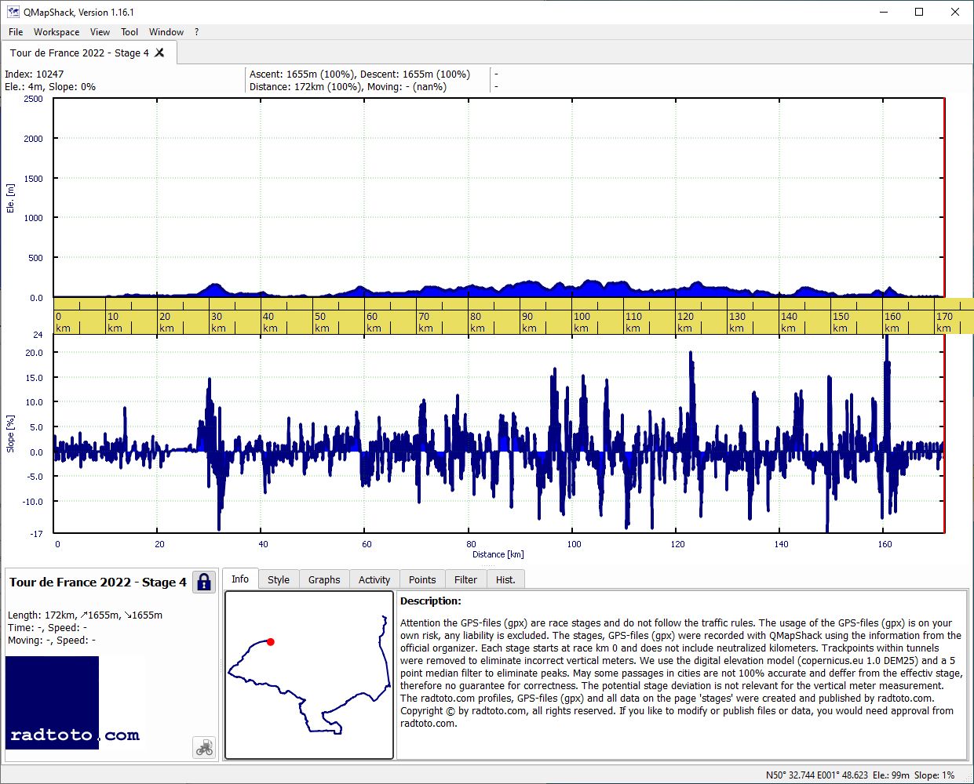Click the QMapShack application icon in title bar
This screenshot has width=974, height=784.
point(13,12)
